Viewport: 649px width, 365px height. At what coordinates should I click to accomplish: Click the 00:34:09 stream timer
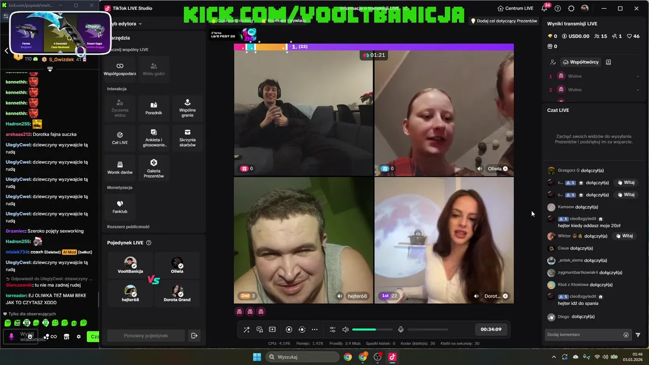pyautogui.click(x=491, y=330)
